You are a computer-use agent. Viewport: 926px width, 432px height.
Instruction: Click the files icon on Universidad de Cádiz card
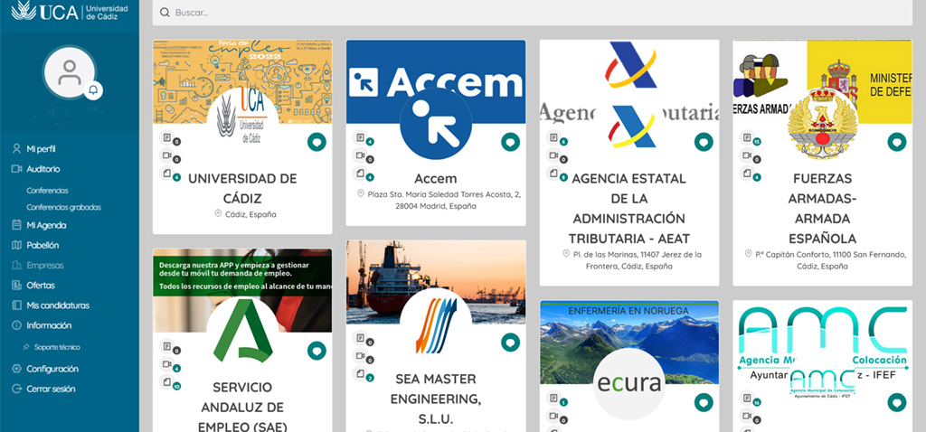pos(166,174)
